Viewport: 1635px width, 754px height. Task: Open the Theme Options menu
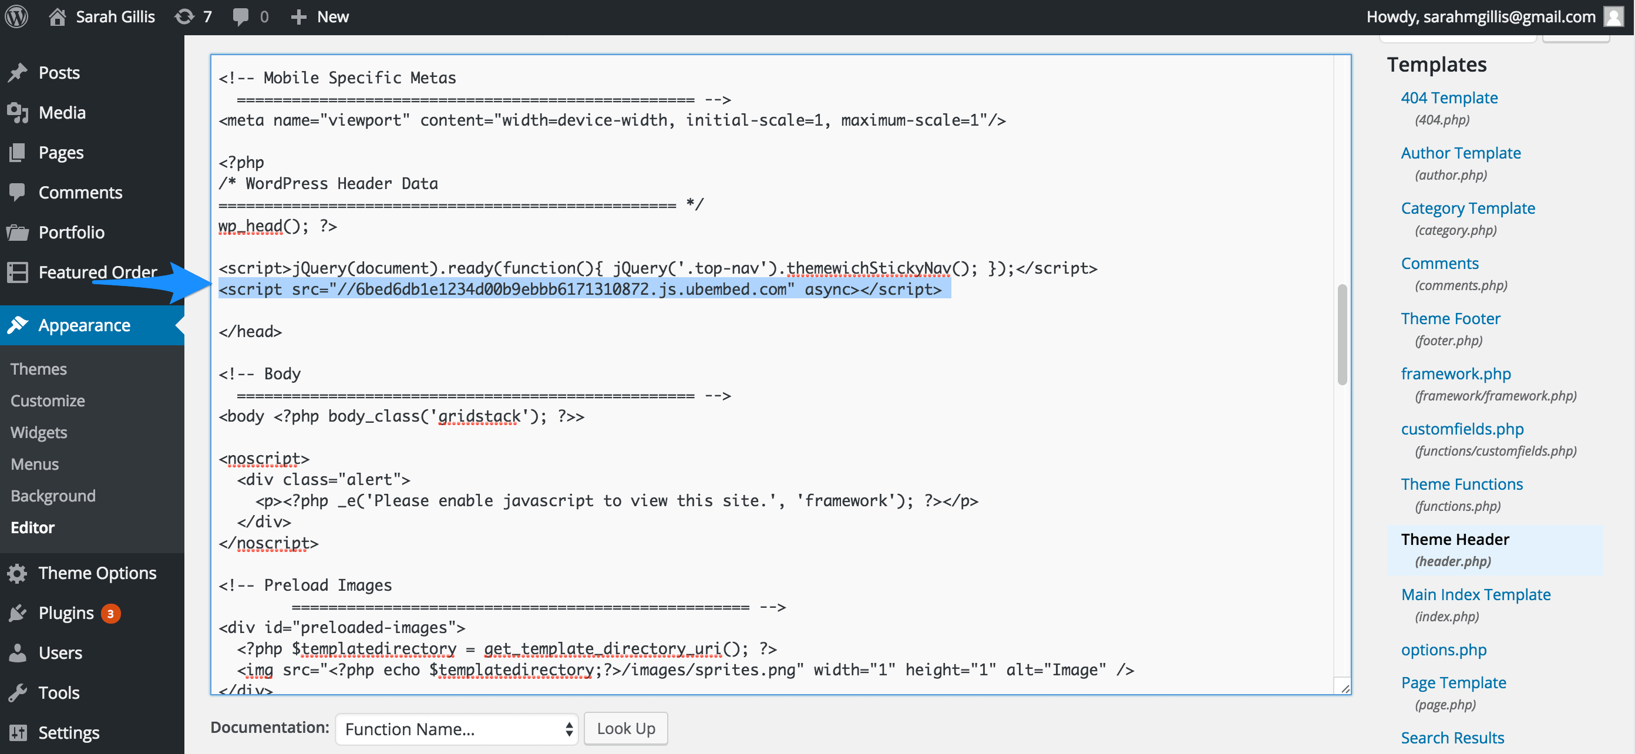97,573
